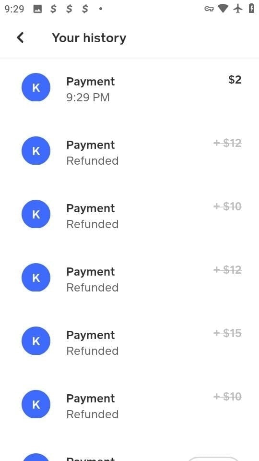259x461 pixels.
Task: Tap the K avatar of the $12 payment just above the $15 payment
Action: (x=36, y=277)
